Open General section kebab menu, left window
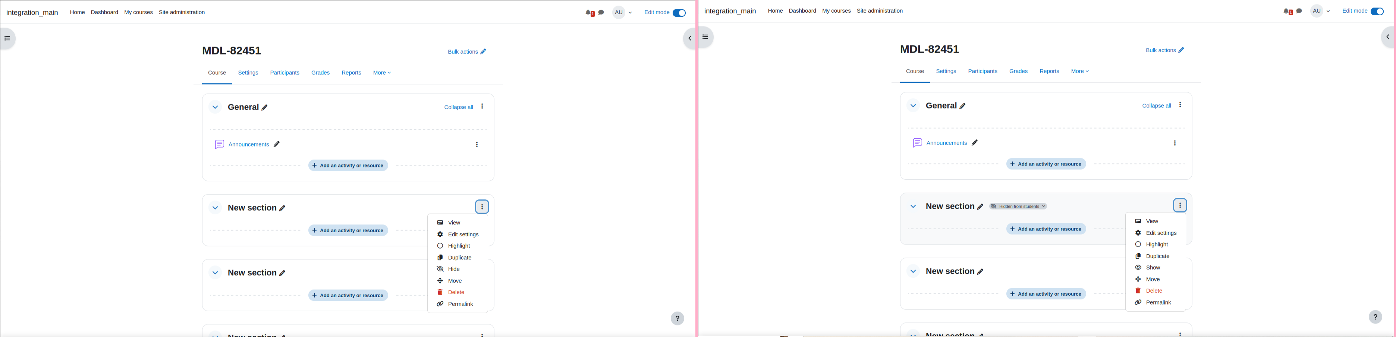Viewport: 1396px width, 337px height. [482, 107]
